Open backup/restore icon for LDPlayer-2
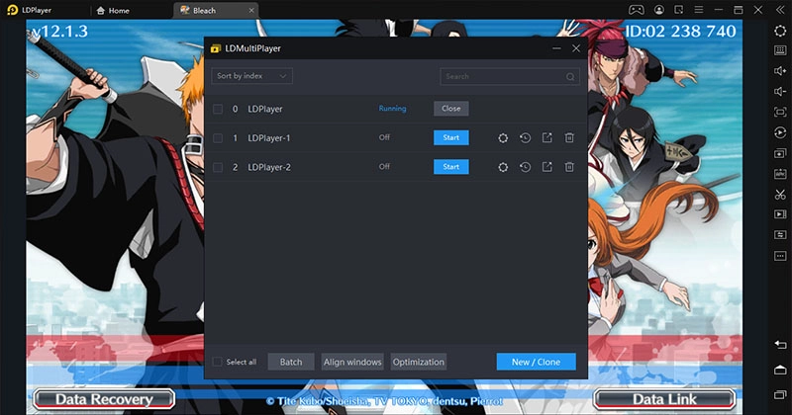Image resolution: width=792 pixels, height=415 pixels. [x=526, y=167]
